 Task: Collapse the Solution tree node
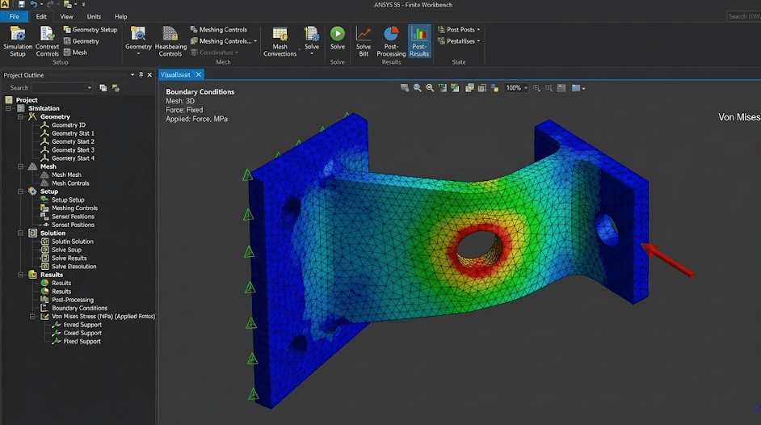click(x=20, y=233)
